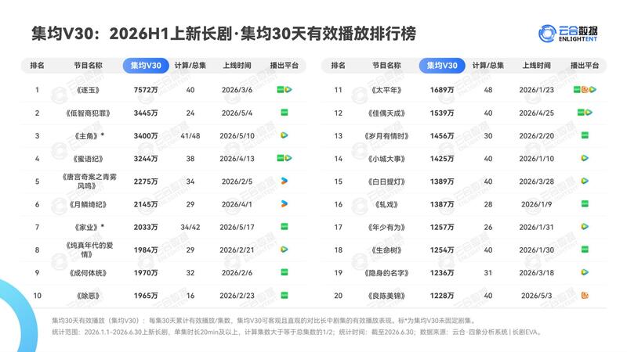Screen dimensions: 627x352
Task: Click iQiyi icon in 《蜜语纪》 row
Action: pos(281,158)
